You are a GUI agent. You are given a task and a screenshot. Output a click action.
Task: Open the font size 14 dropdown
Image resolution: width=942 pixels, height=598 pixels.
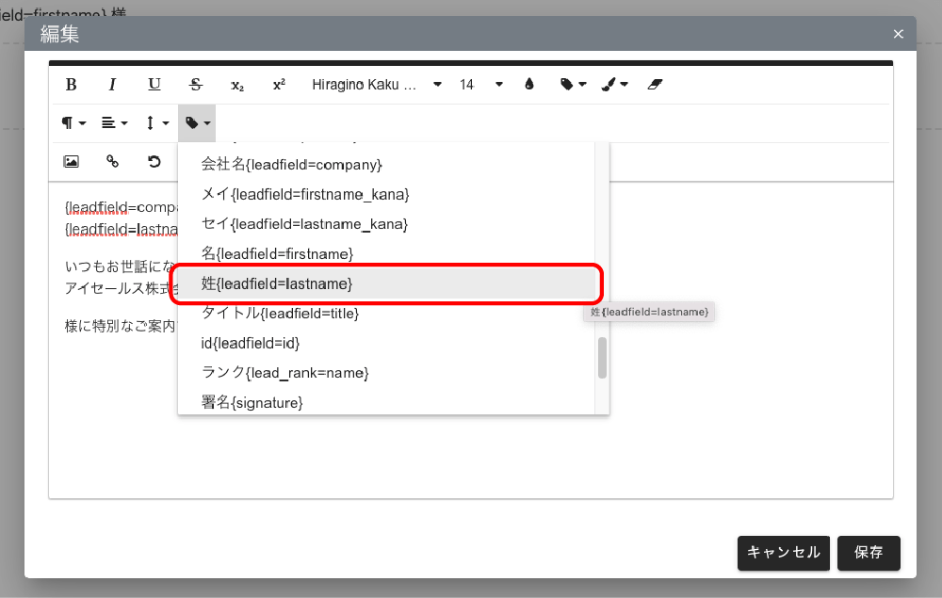pos(481,85)
